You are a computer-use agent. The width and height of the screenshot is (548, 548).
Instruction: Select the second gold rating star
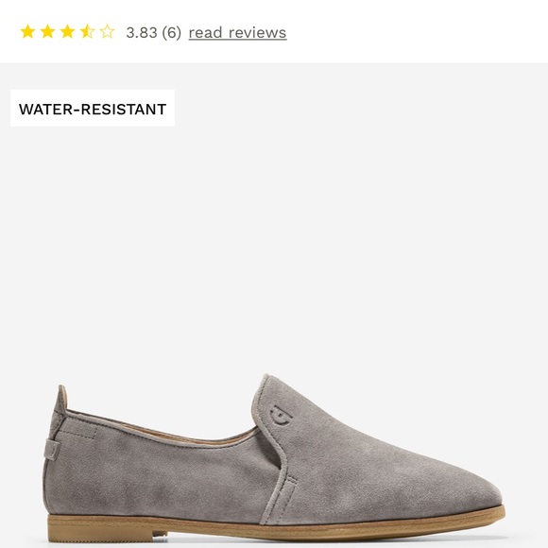[47, 32]
